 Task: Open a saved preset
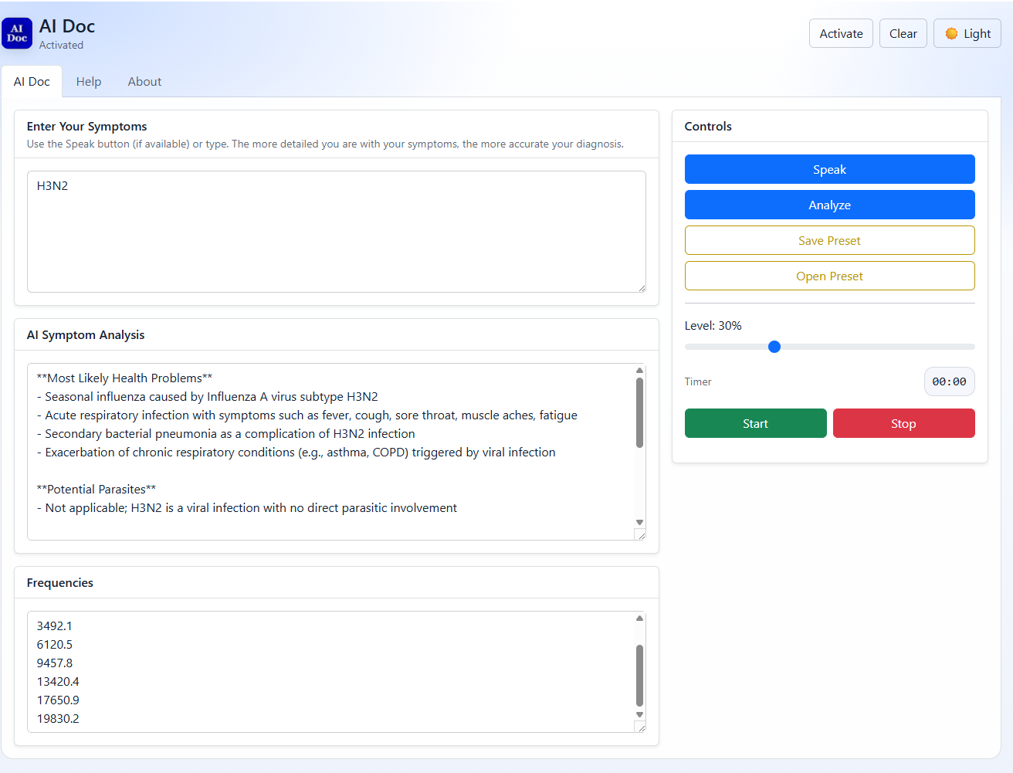(x=829, y=276)
